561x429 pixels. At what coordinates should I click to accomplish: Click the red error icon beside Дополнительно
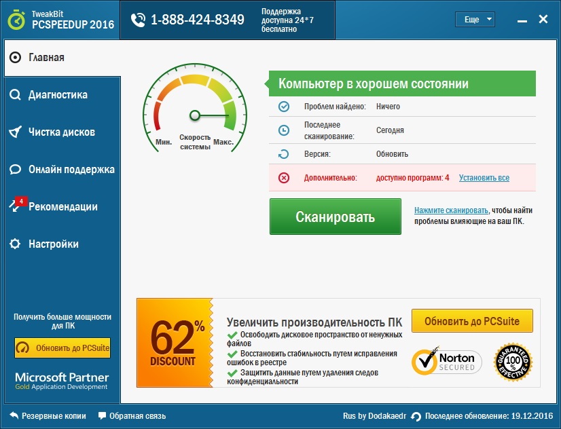pos(284,178)
